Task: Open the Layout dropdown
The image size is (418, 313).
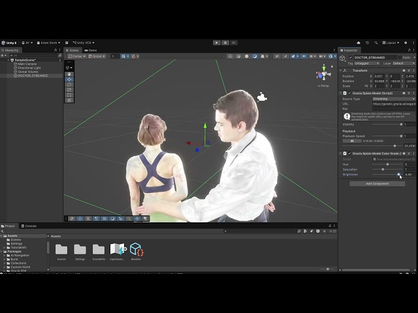Action: [391, 42]
